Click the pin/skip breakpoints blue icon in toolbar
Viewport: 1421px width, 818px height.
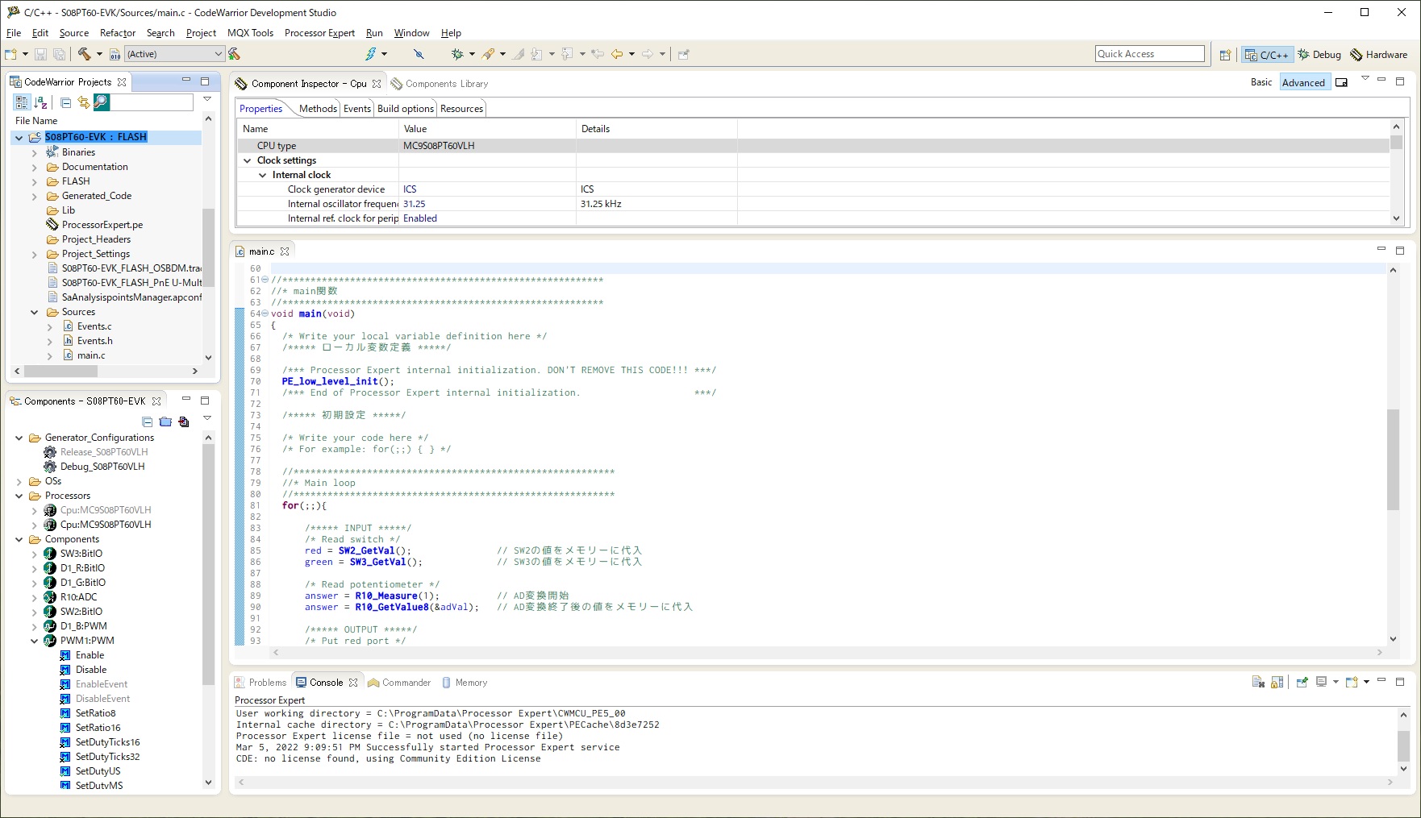[419, 54]
